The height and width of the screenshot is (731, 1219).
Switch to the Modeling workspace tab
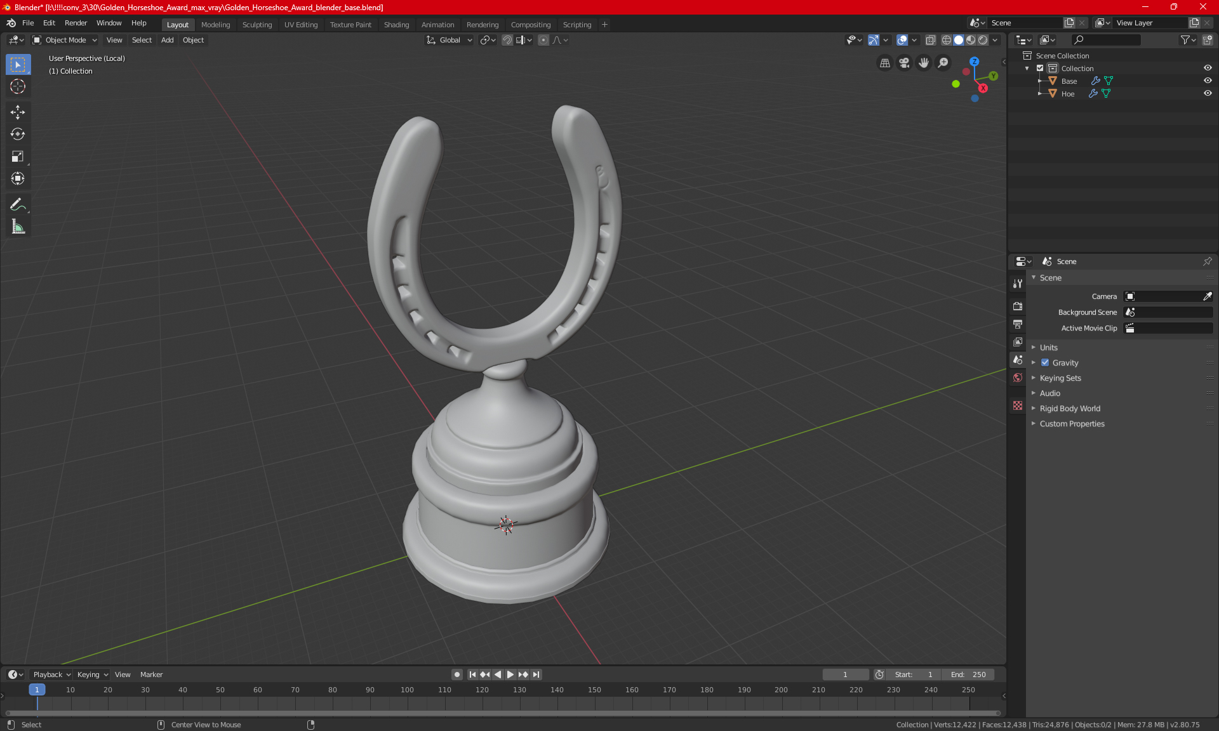click(215, 25)
